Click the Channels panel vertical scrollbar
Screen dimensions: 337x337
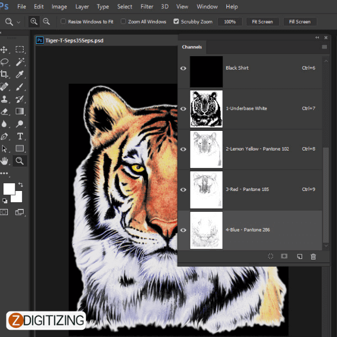click(x=326, y=195)
